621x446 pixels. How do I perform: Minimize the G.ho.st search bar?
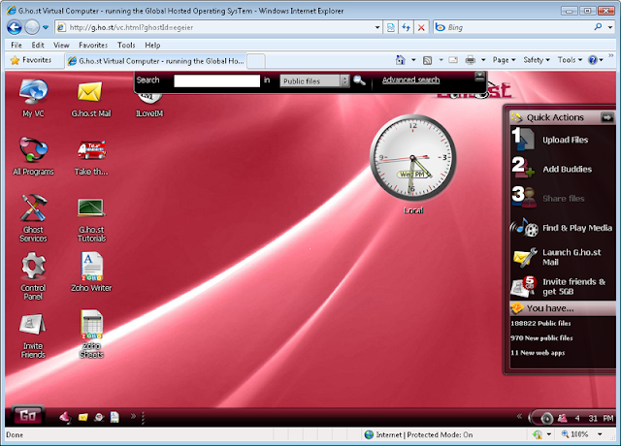tap(479, 76)
